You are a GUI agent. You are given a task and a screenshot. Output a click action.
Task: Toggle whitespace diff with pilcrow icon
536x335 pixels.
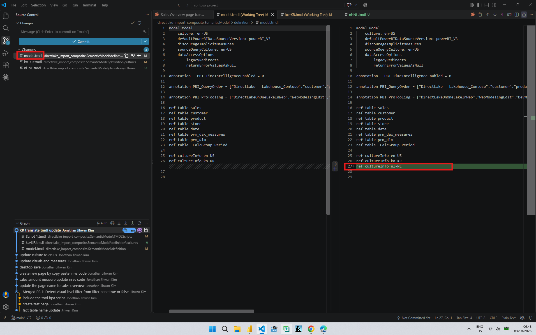pyautogui.click(x=502, y=15)
